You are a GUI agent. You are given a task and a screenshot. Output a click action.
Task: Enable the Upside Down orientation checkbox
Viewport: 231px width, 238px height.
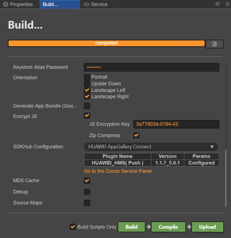[x=87, y=84]
